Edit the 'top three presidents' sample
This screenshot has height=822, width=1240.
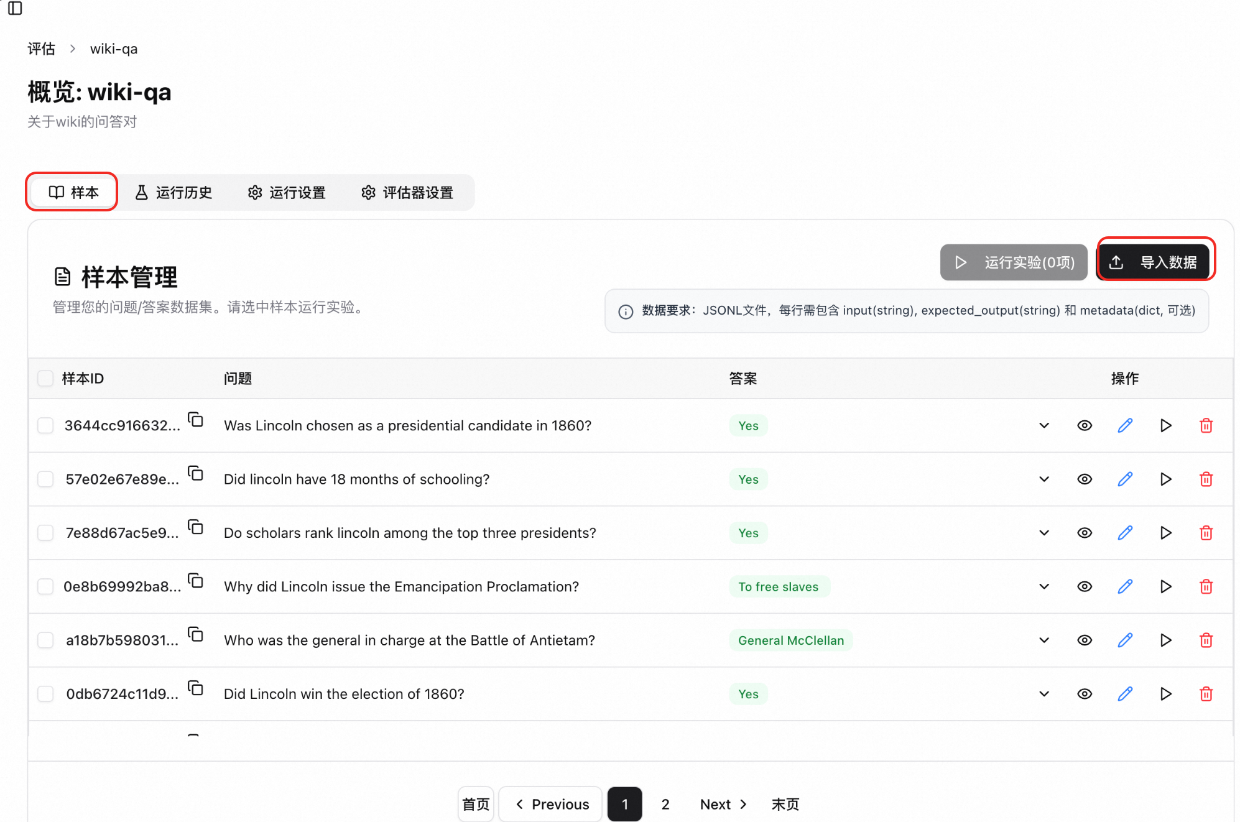click(1124, 533)
